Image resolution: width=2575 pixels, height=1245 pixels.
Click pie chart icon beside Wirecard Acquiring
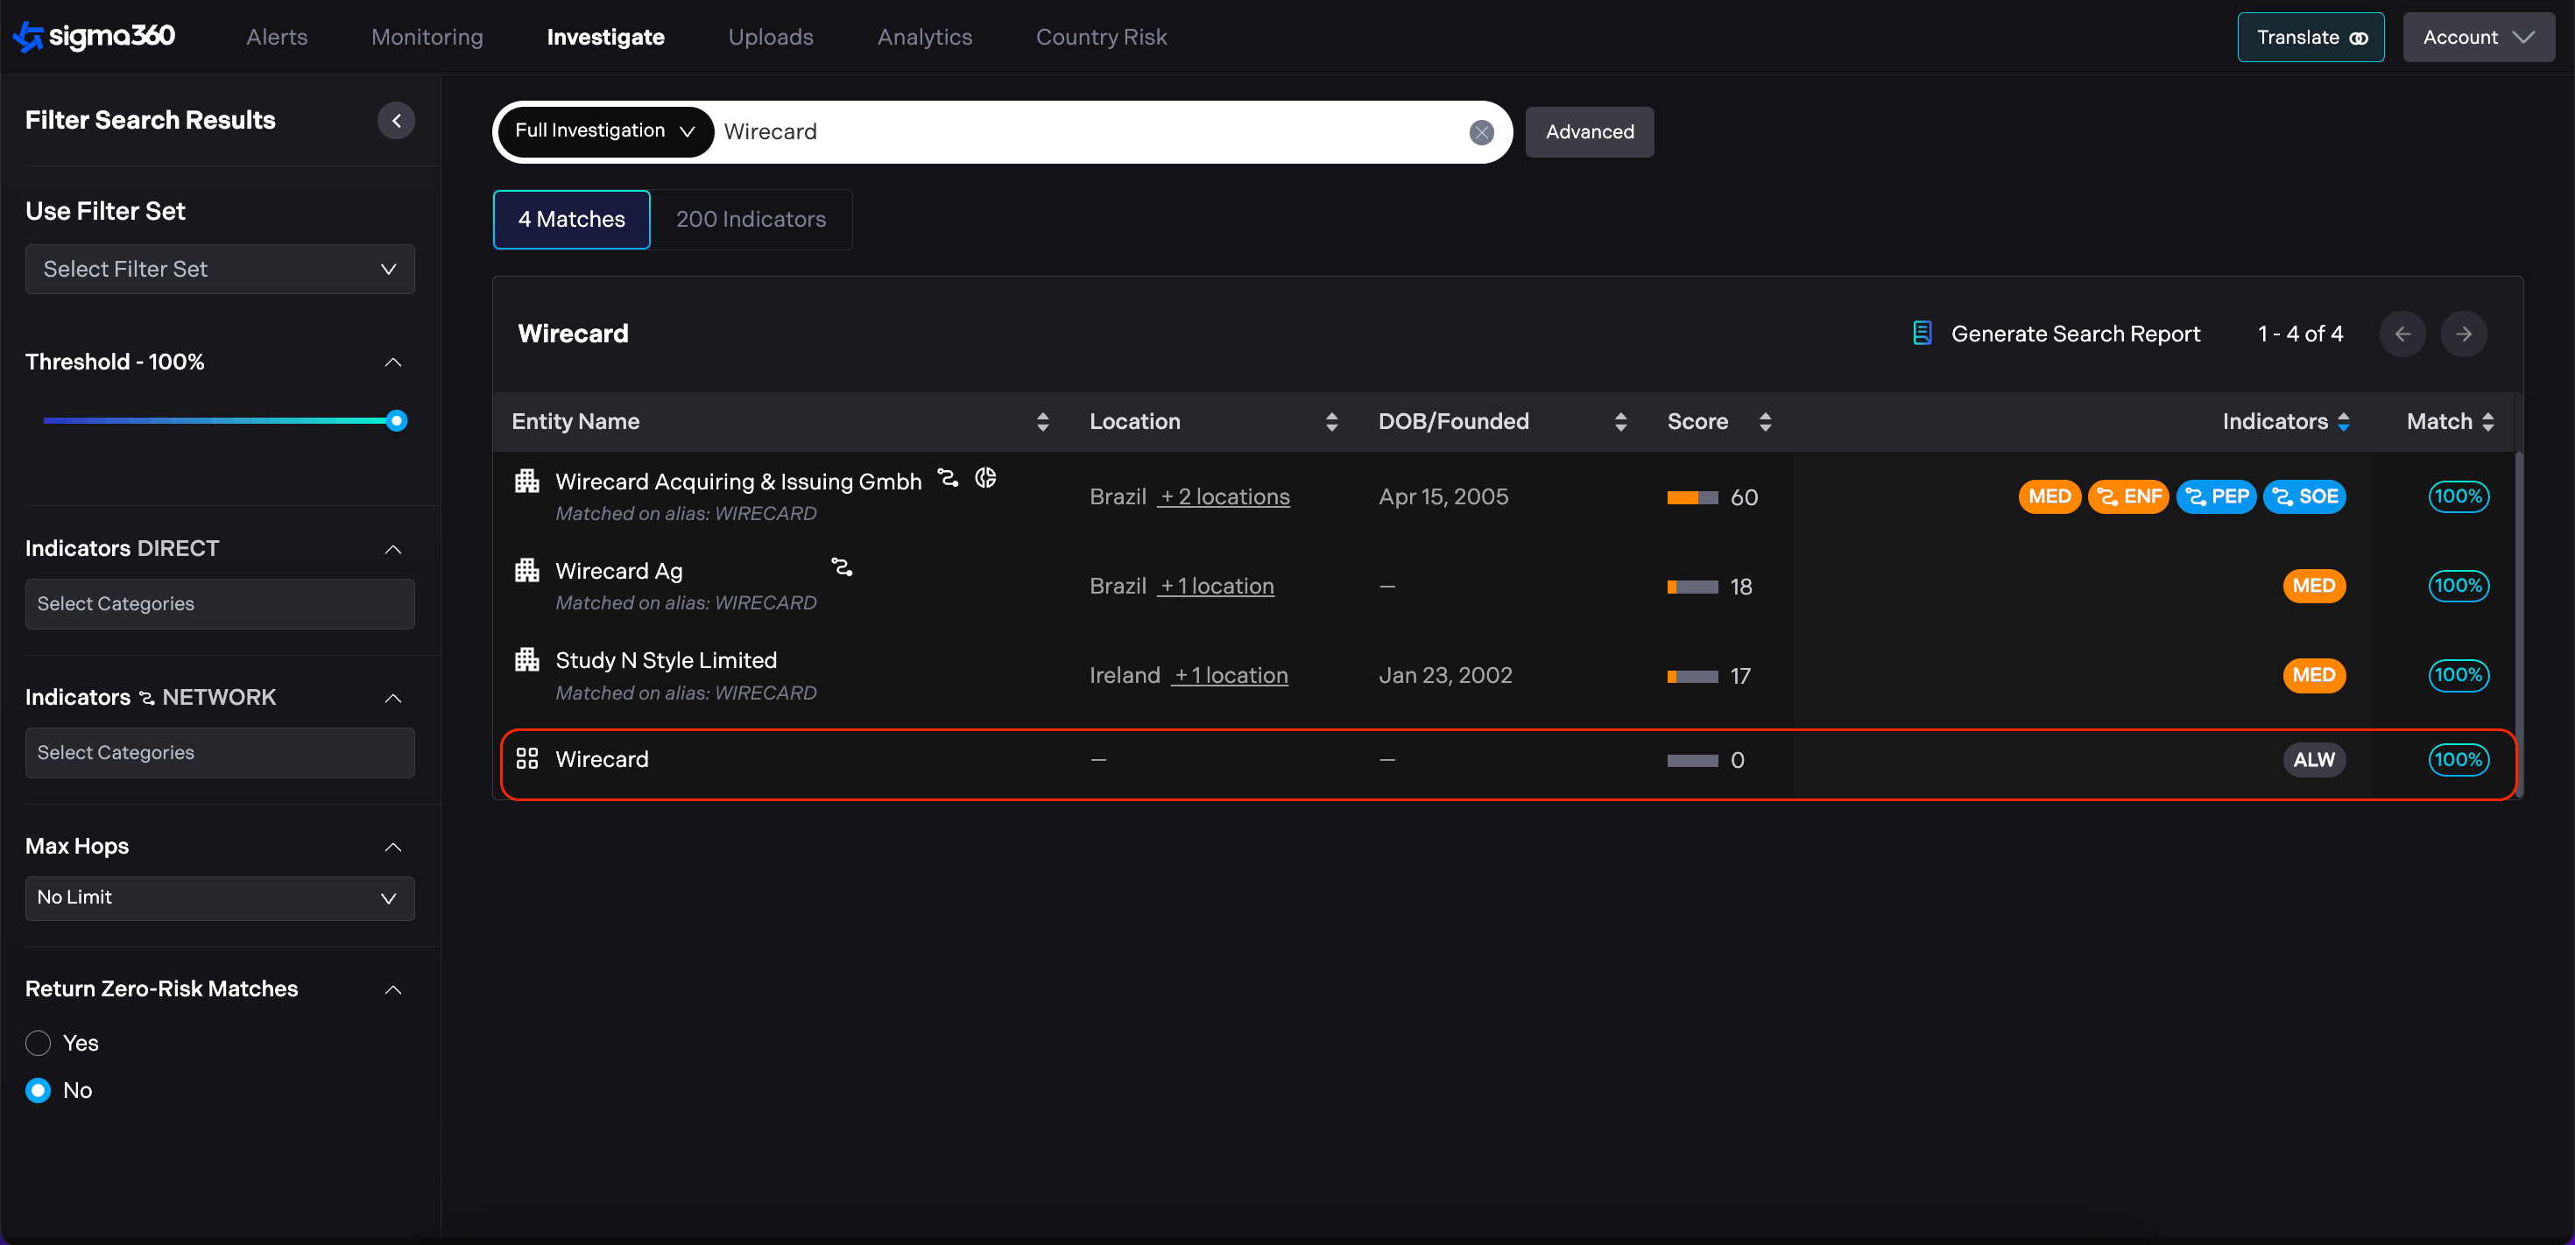(985, 479)
